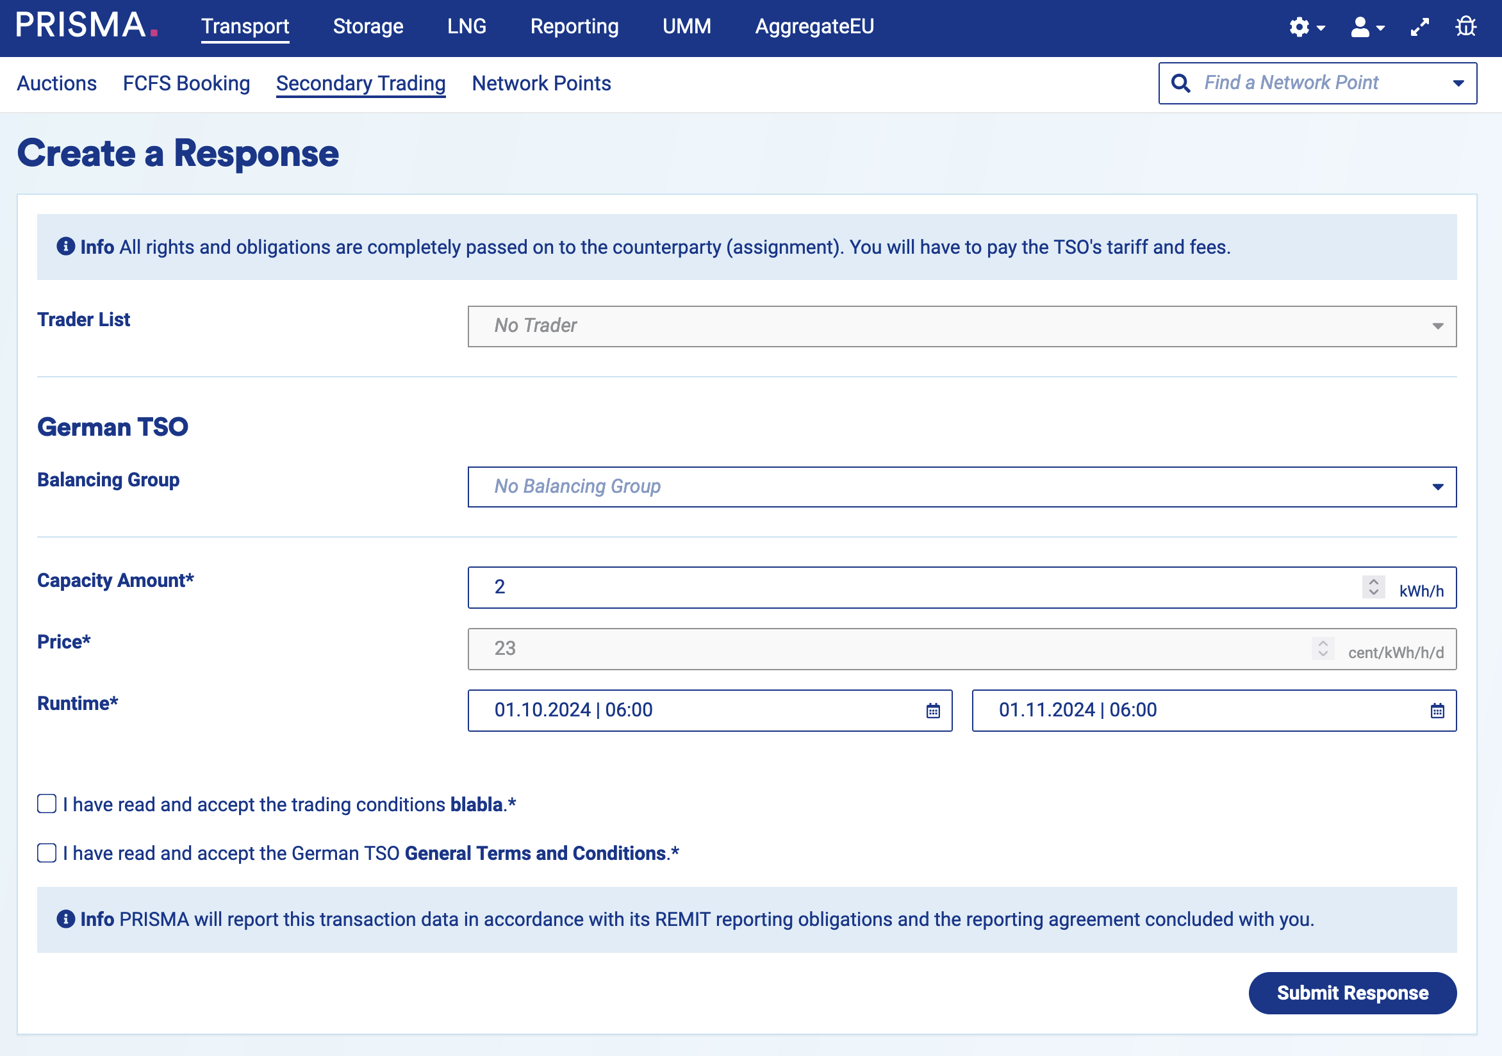Accept German TSO General Terms checkbox
This screenshot has height=1056, width=1502.
pyautogui.click(x=47, y=852)
